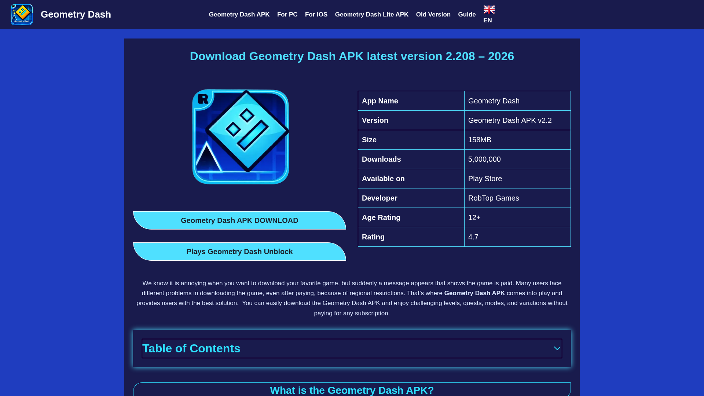The height and width of the screenshot is (396, 704).
Task: Click the UK flag language icon
Action: click(x=489, y=10)
